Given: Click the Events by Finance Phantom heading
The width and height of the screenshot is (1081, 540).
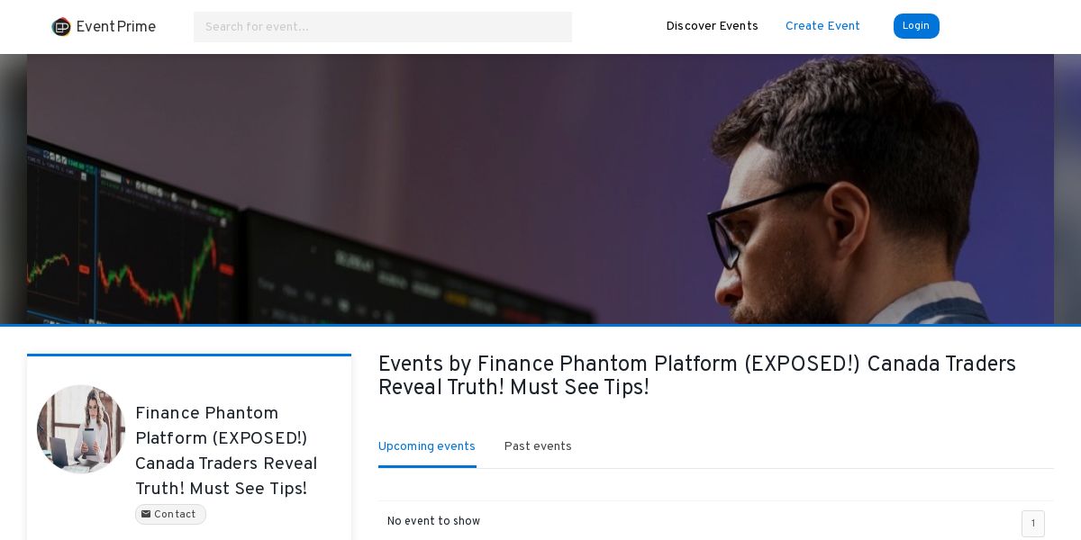Looking at the screenshot, I should (x=697, y=375).
